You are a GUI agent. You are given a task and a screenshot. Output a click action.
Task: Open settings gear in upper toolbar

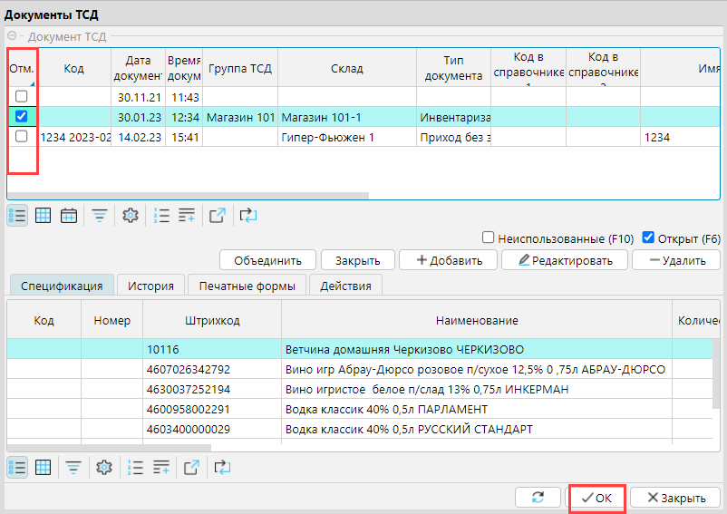tap(130, 216)
